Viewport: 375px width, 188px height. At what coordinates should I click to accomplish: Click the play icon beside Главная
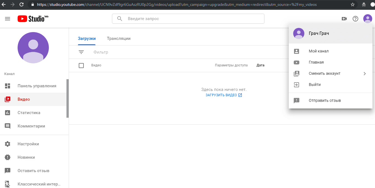pyautogui.click(x=297, y=62)
